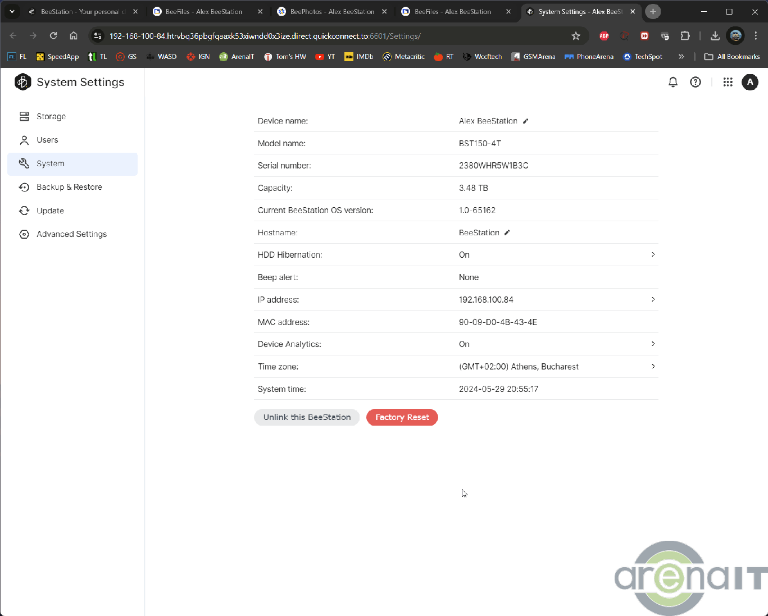768x616 pixels.
Task: Click the user account avatar 'A'
Action: tap(749, 83)
